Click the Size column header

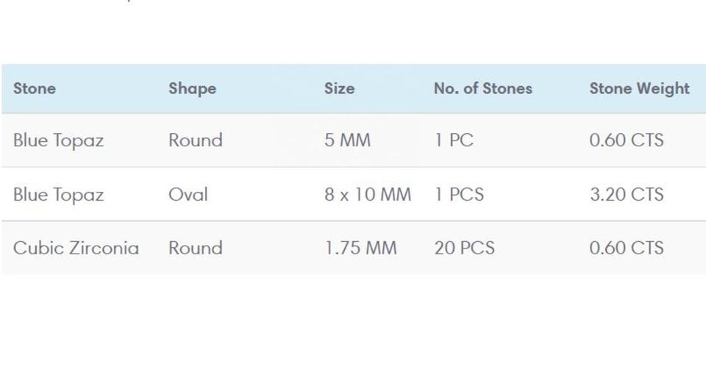click(339, 88)
